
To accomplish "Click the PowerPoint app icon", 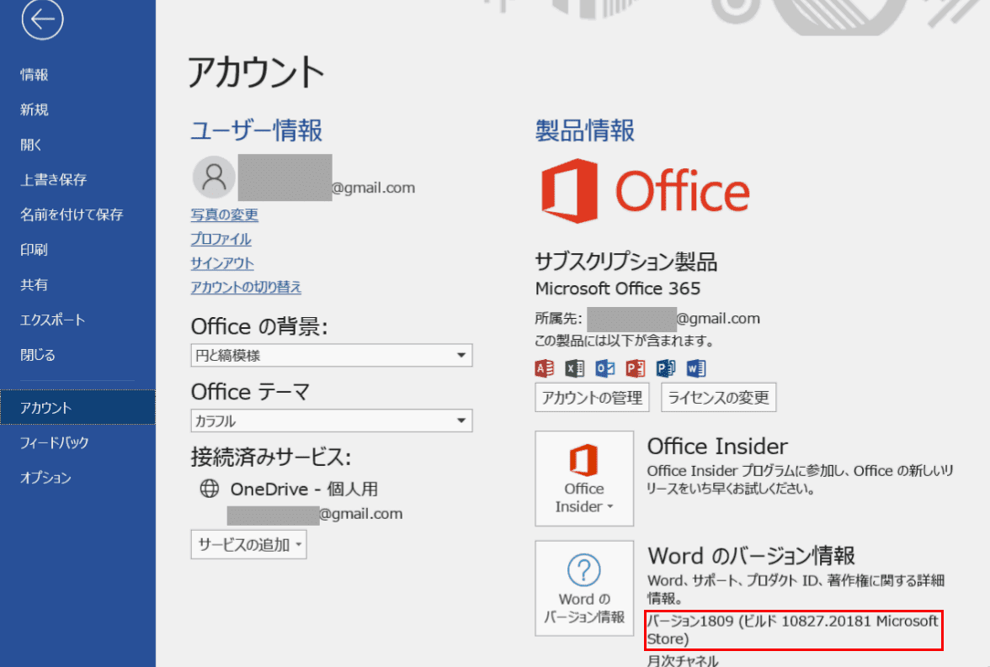I will point(635,368).
